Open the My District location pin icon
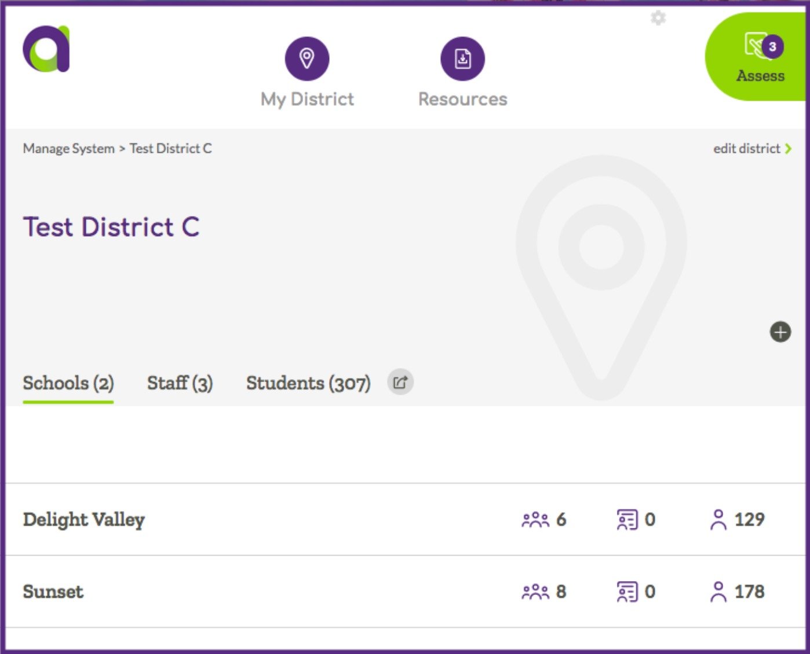This screenshot has height=654, width=810. coord(307,58)
